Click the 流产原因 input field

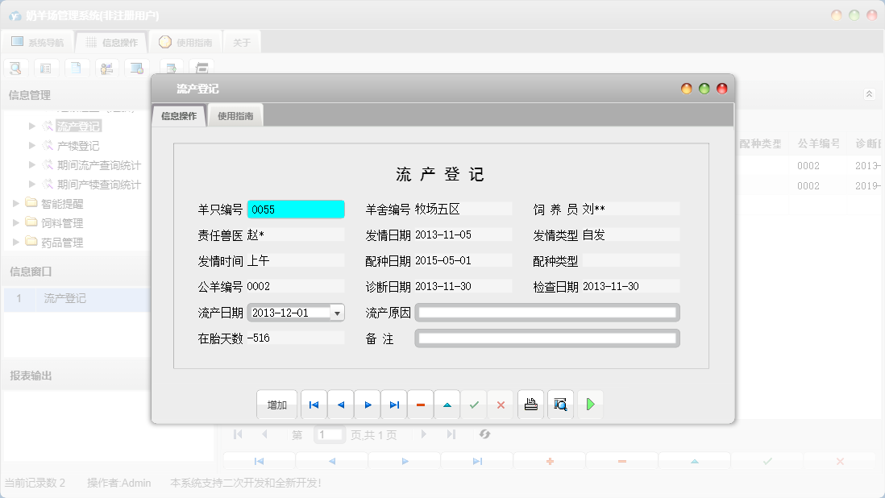[547, 313]
